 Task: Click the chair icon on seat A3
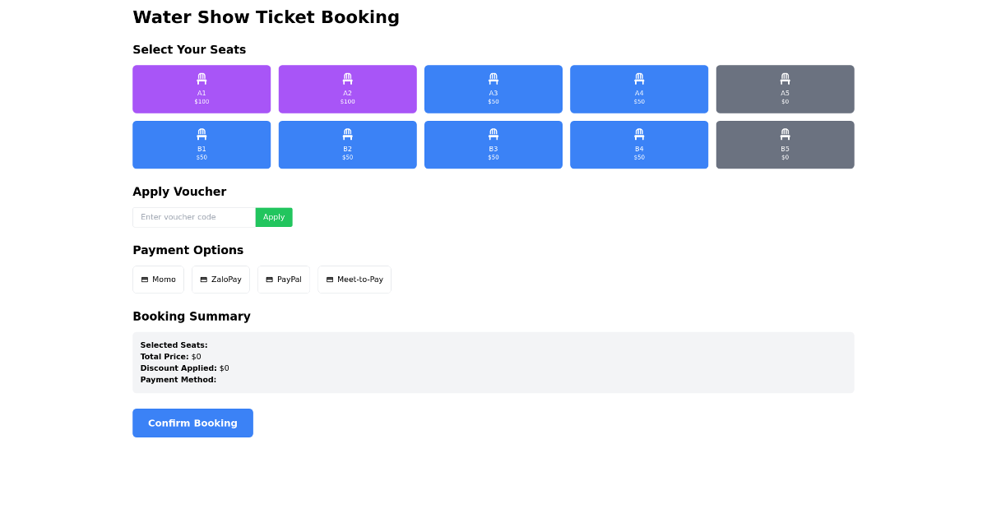pos(493,79)
